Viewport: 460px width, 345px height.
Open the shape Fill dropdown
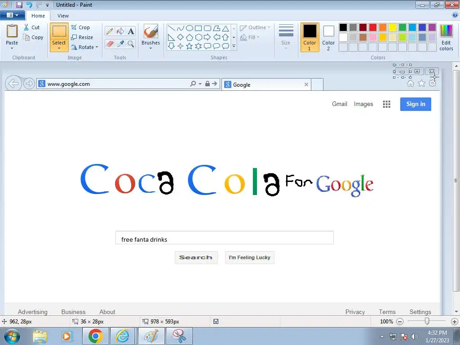(250, 37)
